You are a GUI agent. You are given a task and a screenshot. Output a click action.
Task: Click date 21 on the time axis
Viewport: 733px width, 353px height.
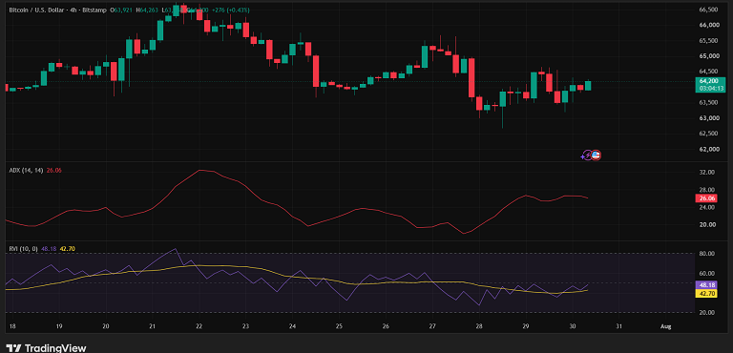pyautogui.click(x=153, y=326)
